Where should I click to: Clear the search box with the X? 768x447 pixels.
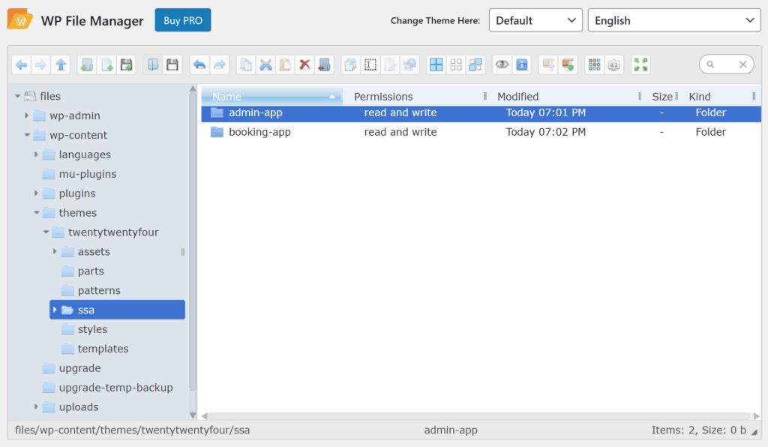click(742, 64)
